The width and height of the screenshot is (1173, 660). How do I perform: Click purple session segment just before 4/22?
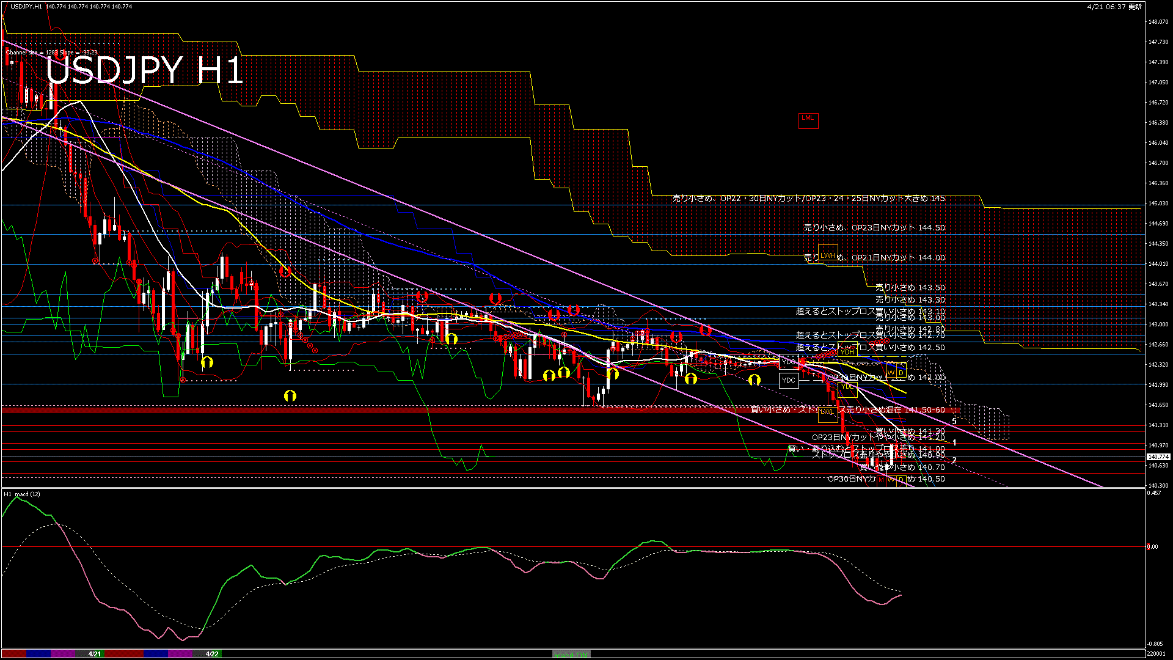click(x=180, y=654)
